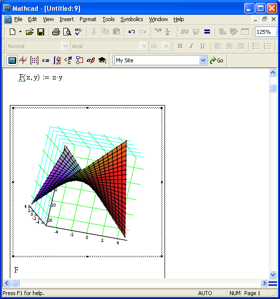Viewport: 280px width, 299px height.
Task: Click the vertical scrollbar up arrow
Action: [x=273, y=73]
